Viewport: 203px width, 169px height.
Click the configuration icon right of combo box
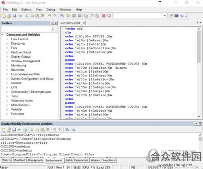[171, 16]
